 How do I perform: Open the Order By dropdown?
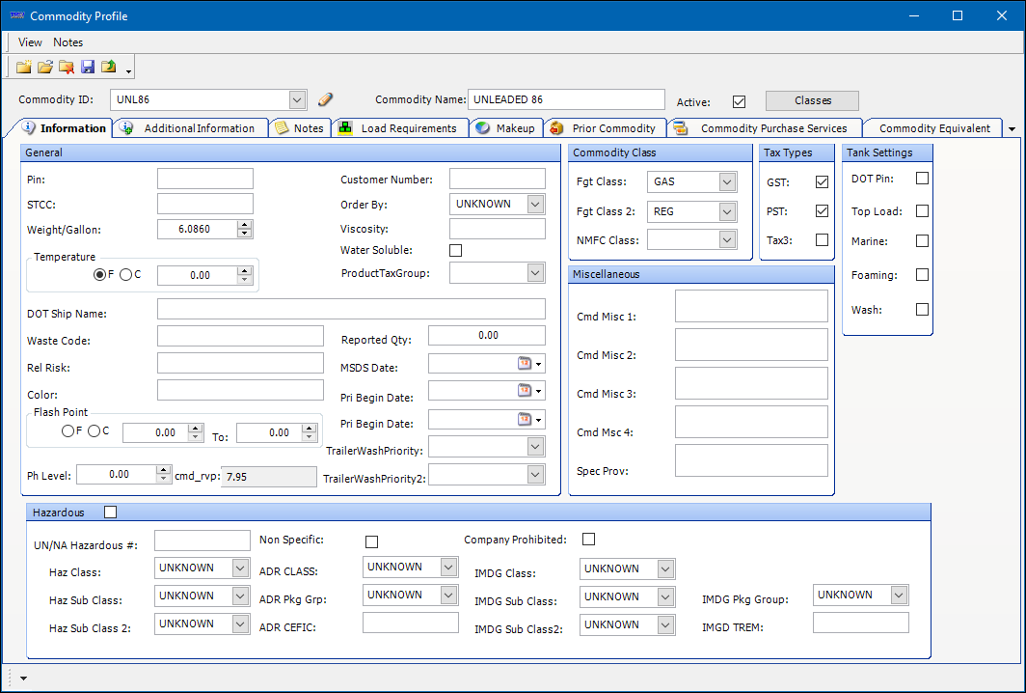coord(535,205)
